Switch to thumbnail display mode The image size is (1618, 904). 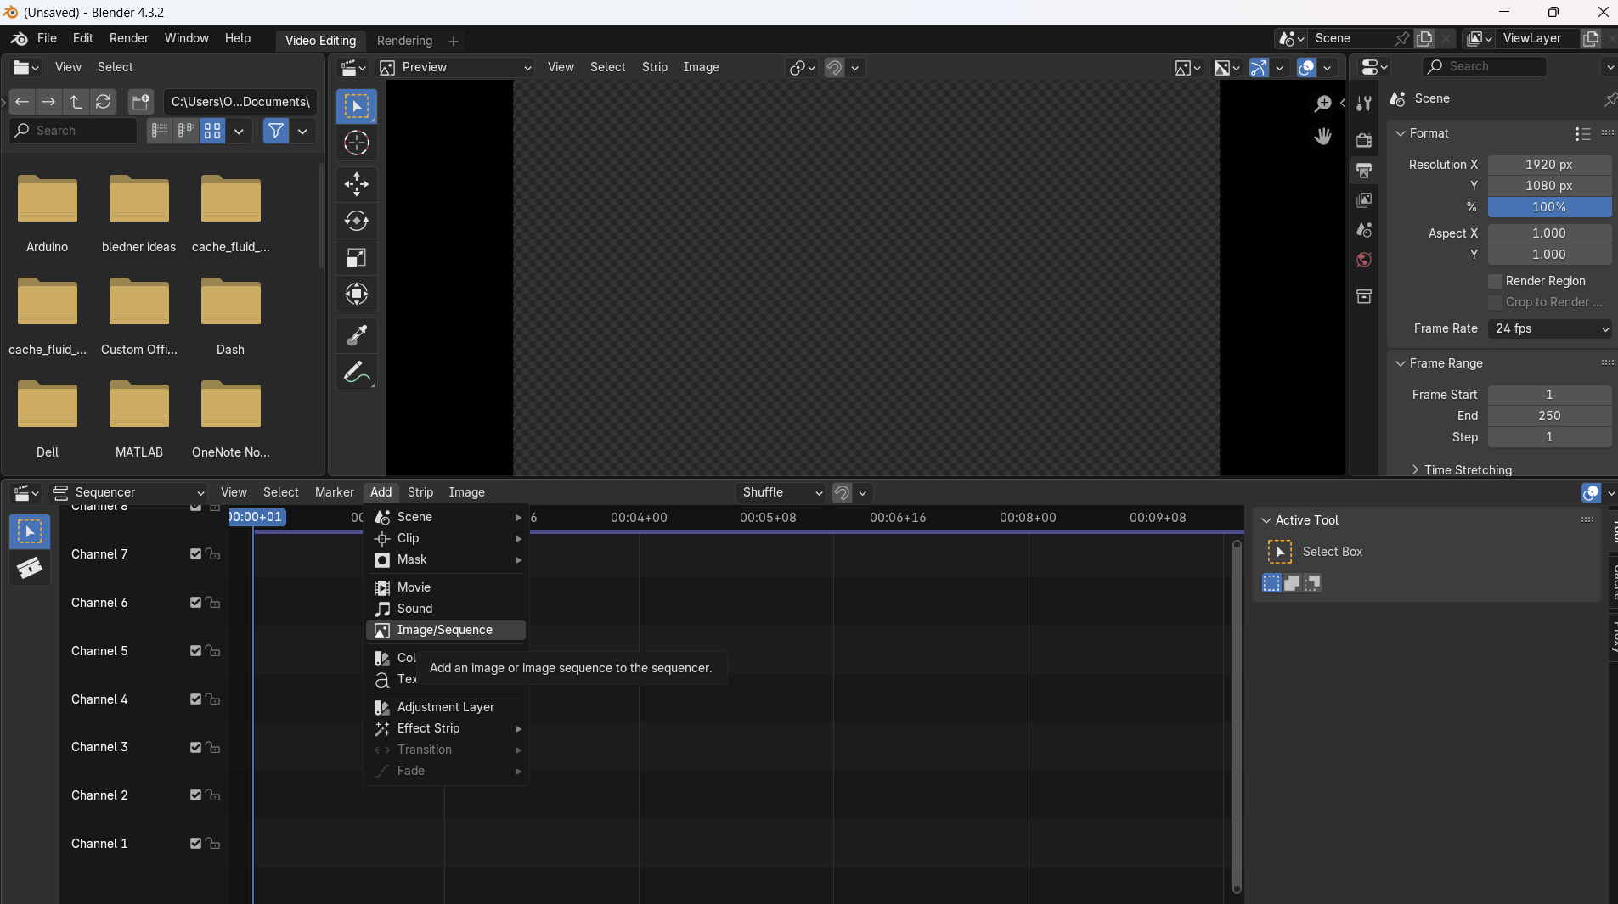(x=212, y=131)
